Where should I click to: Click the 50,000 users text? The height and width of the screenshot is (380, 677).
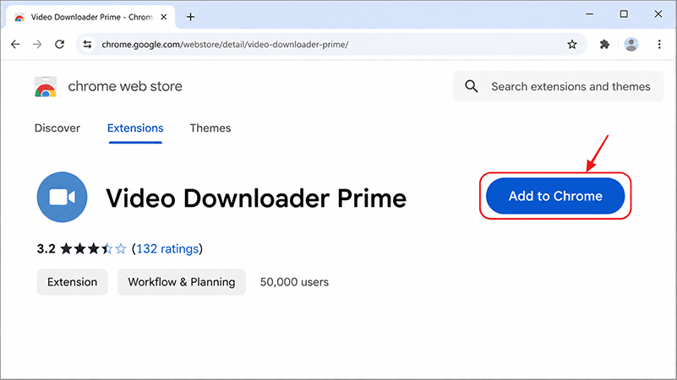[294, 282]
